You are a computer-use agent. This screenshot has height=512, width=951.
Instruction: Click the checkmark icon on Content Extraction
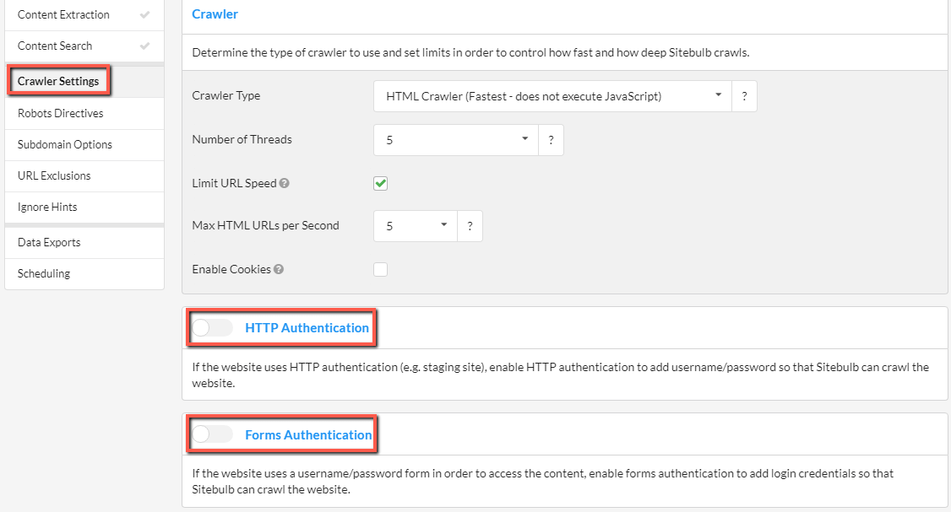(x=144, y=14)
